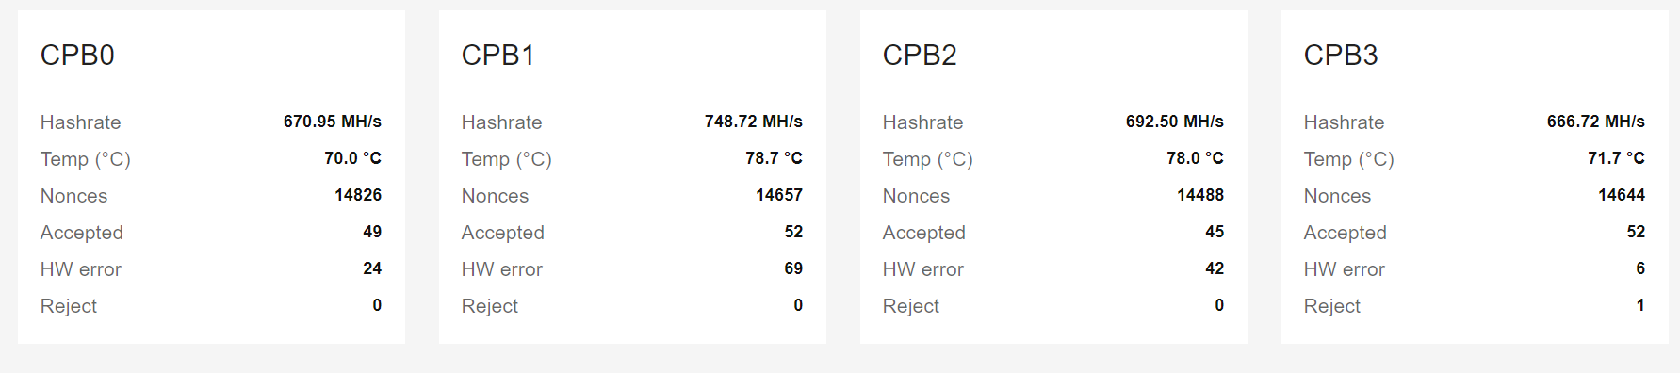Select CPB0 Accepted value 49
This screenshot has height=373, width=1680.
(x=372, y=232)
